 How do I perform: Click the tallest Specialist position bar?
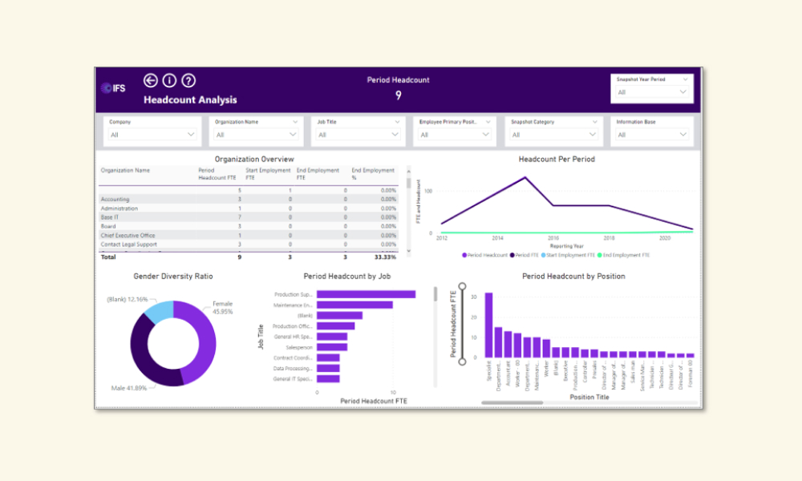[489, 325]
